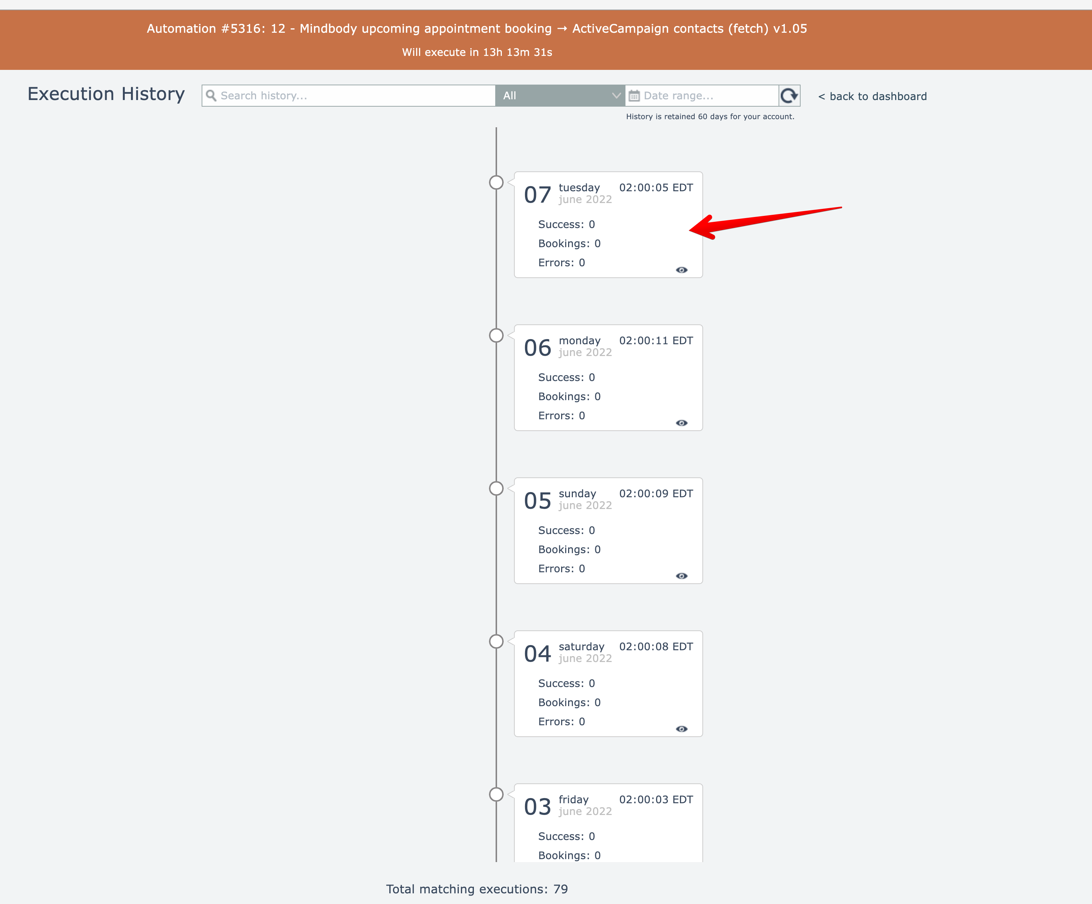This screenshot has width=1092, height=904.
Task: Select the June 04 timeline marker
Action: (x=496, y=641)
